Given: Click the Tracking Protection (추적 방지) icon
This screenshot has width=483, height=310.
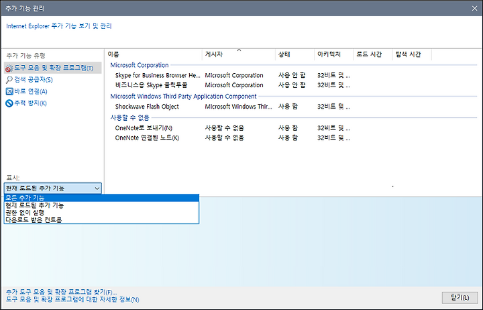Looking at the screenshot, I should (9, 103).
